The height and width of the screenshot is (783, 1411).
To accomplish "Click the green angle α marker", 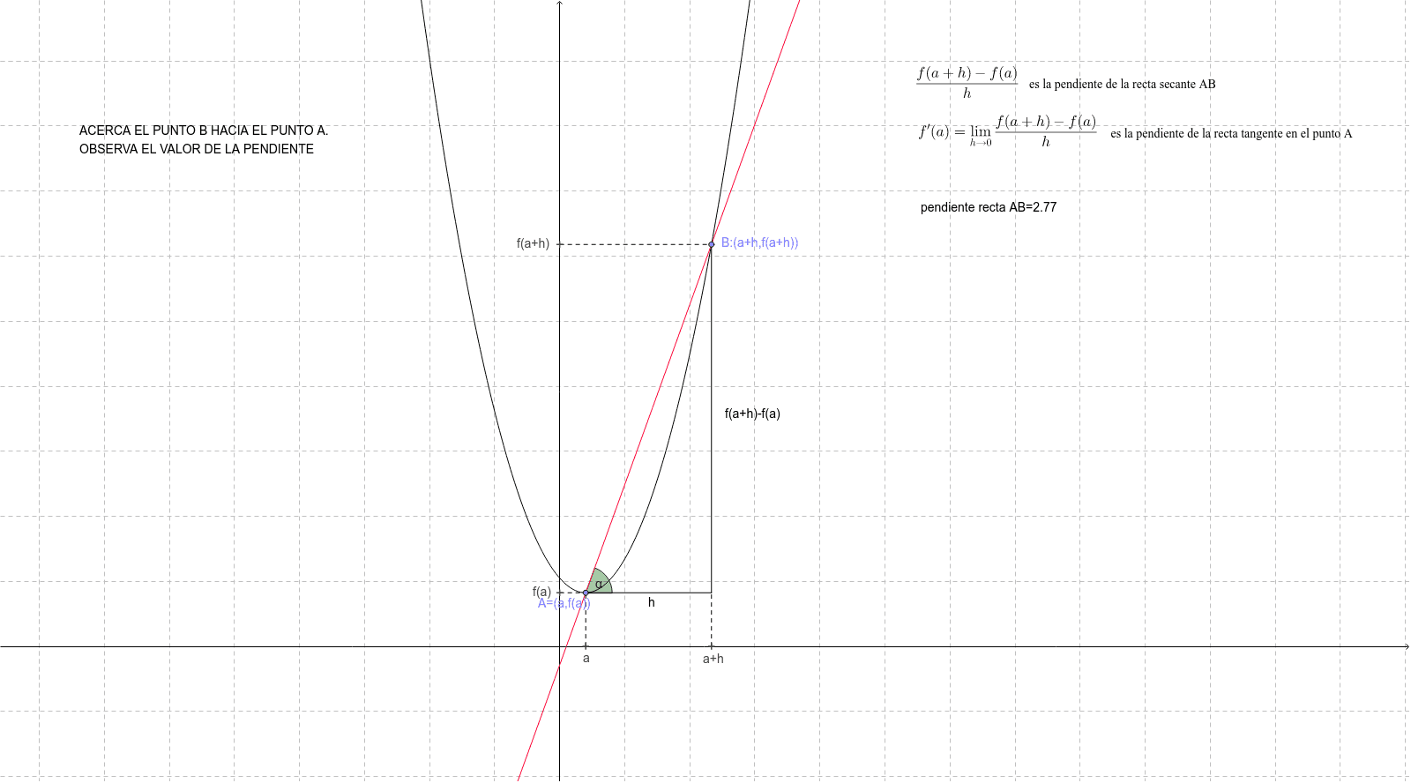I will coord(600,582).
